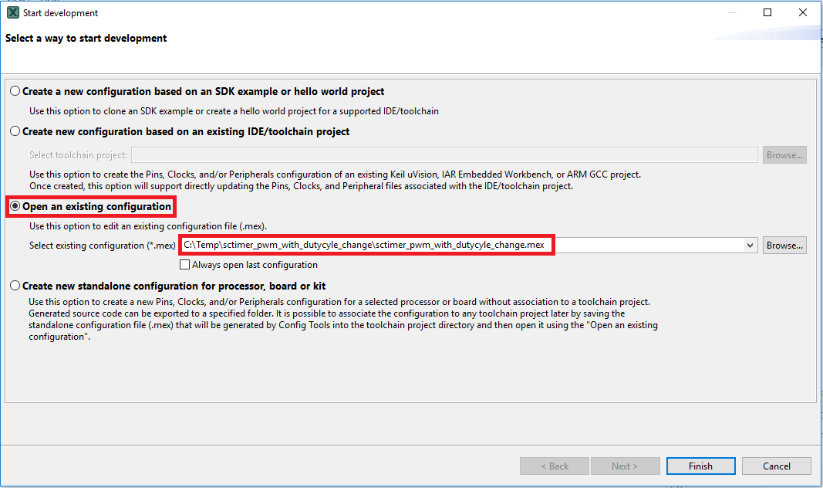Close the Start development dialog
This screenshot has height=488, width=823.
(803, 13)
